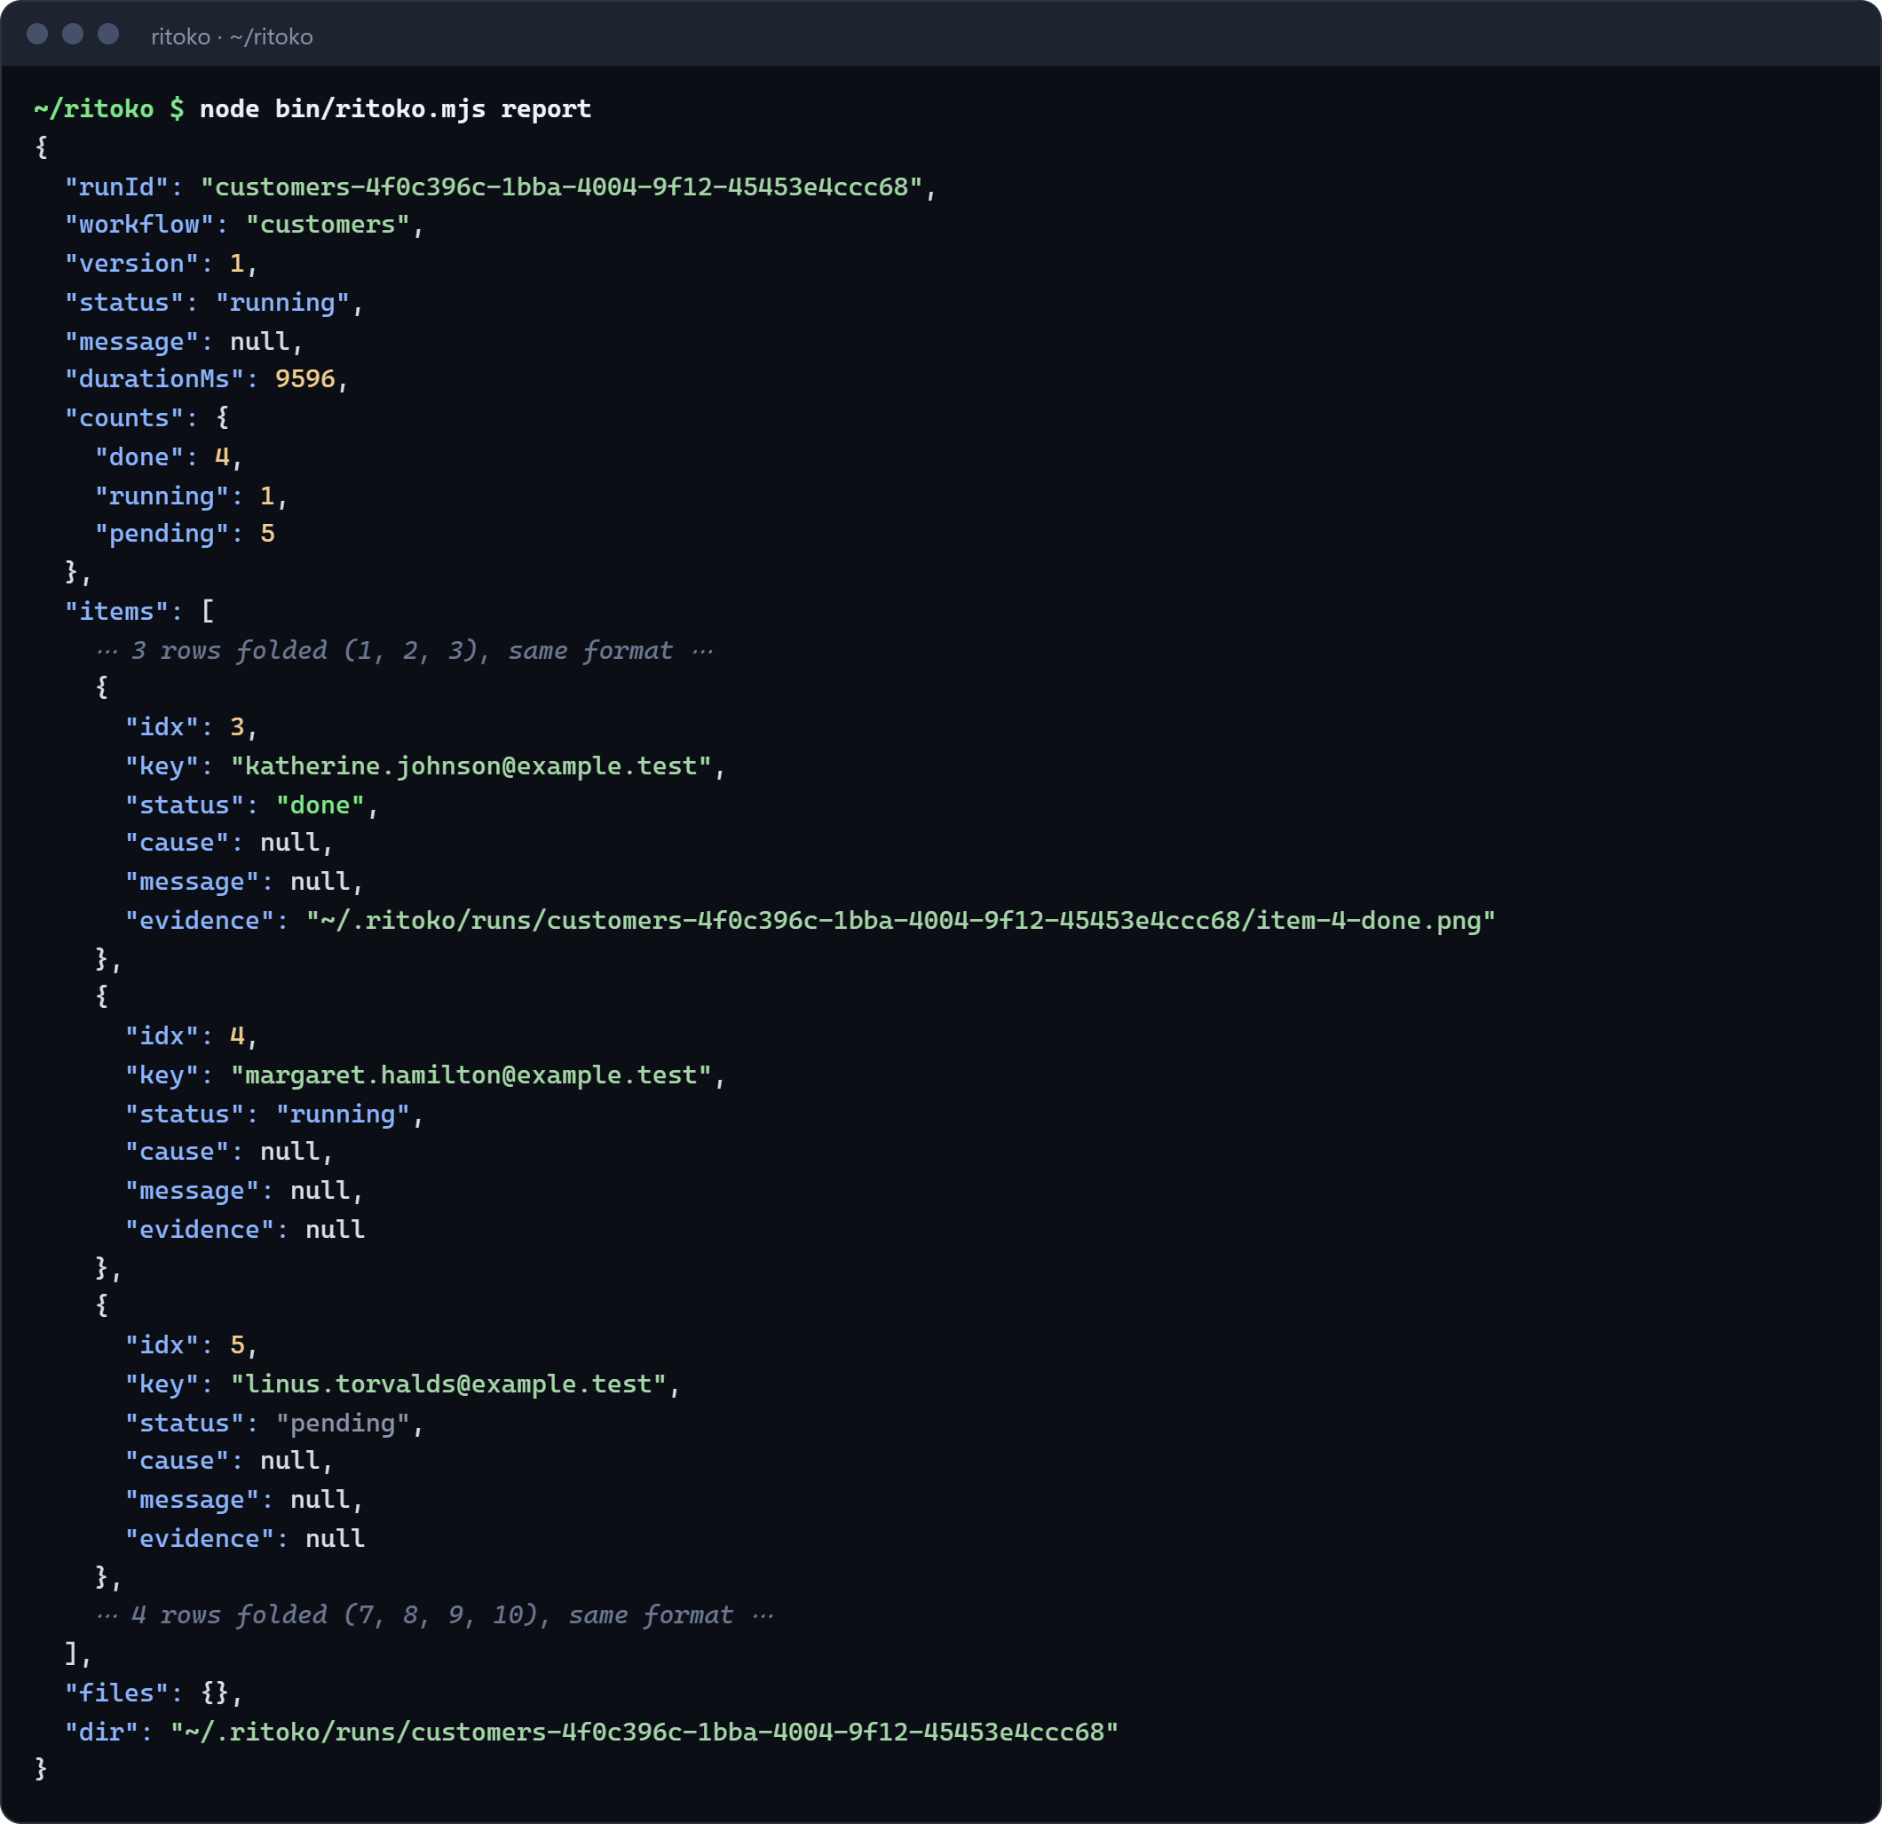The height and width of the screenshot is (1824, 1882).
Task: Click the top-level "message": null line
Action: [x=184, y=341]
